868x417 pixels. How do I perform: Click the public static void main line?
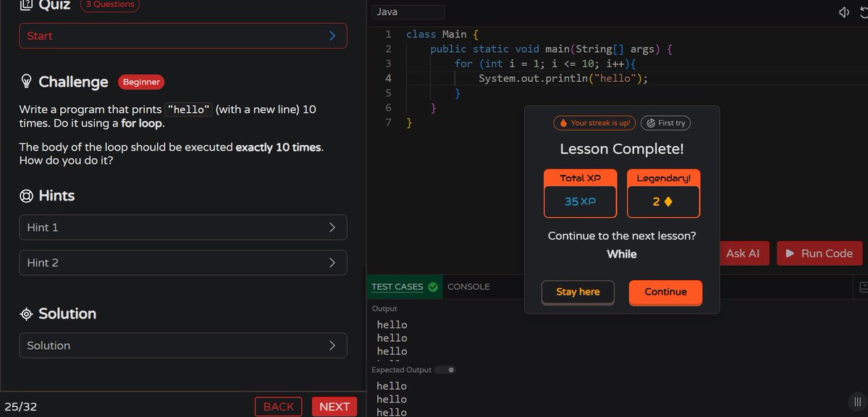tap(551, 49)
